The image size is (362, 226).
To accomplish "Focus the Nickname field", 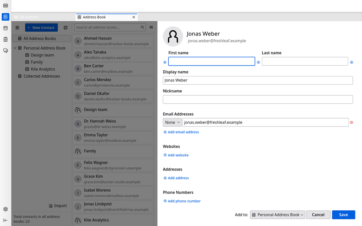I will click(258, 99).
